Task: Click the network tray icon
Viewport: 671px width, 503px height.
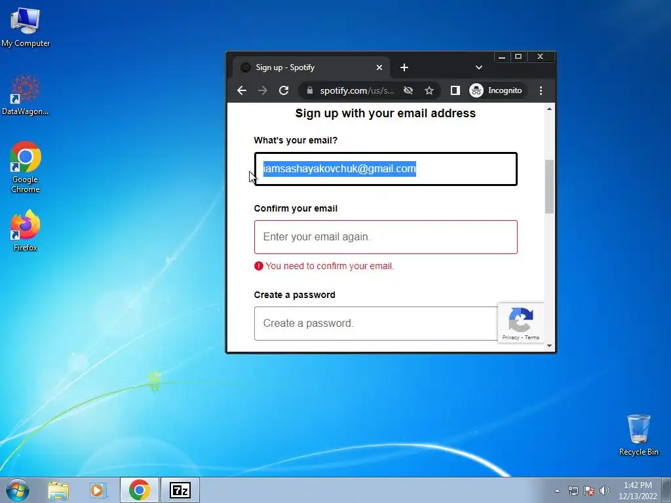Action: pos(573,491)
